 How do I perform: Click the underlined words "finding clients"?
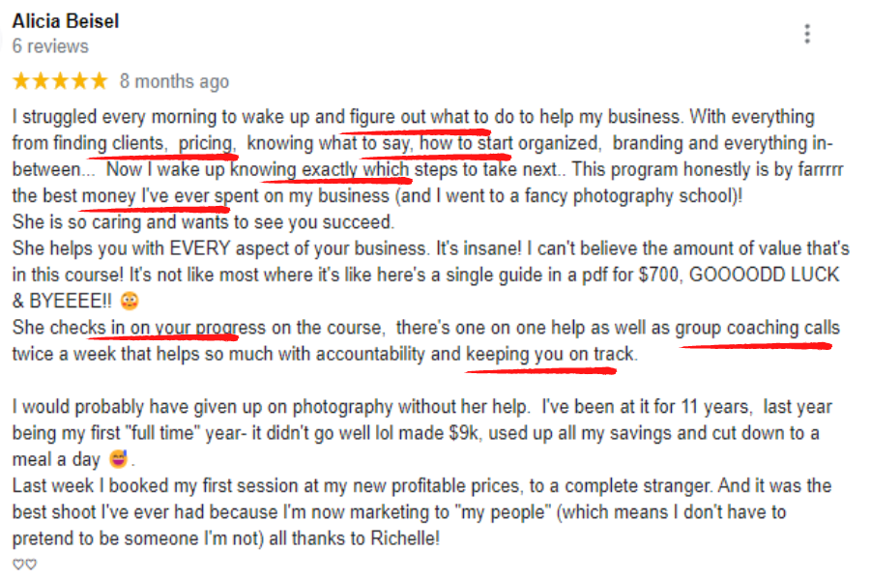click(x=108, y=143)
